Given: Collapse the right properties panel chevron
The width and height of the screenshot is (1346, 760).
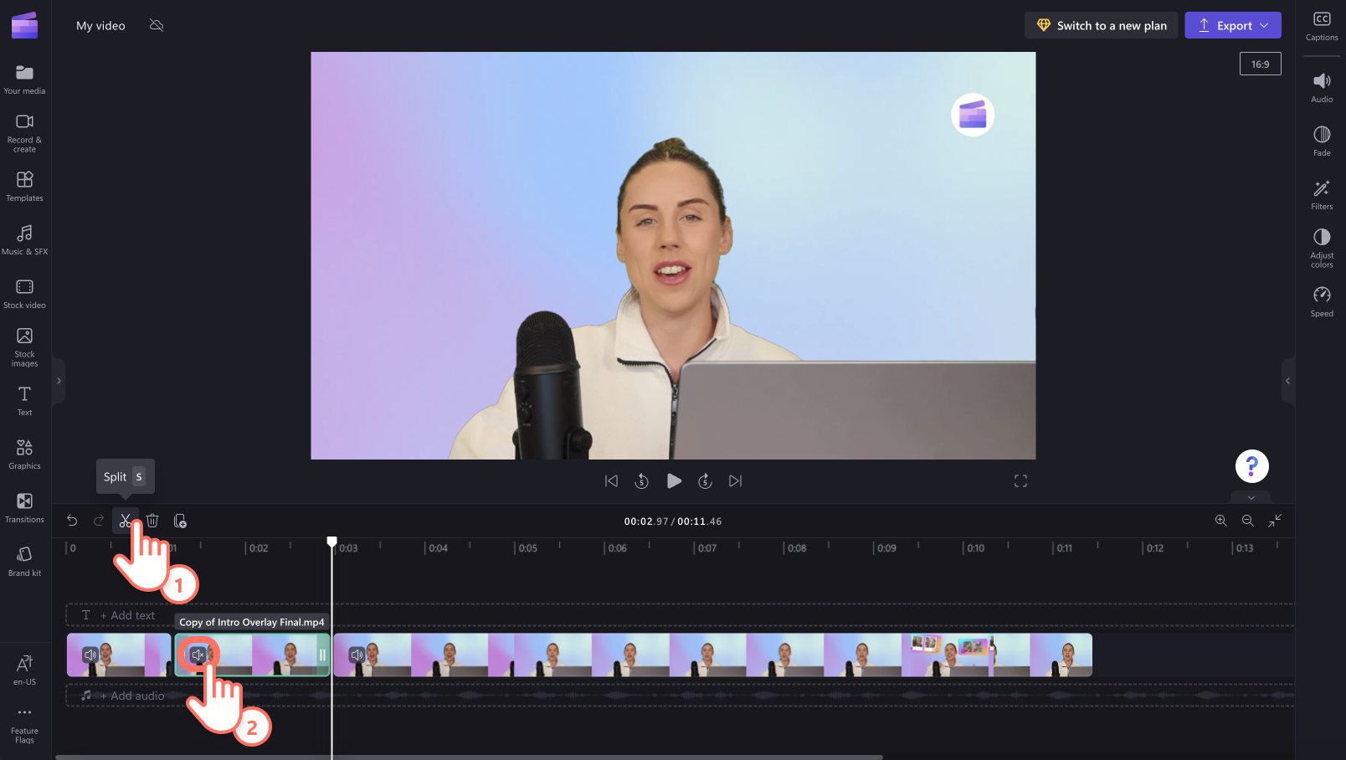Looking at the screenshot, I should (1287, 380).
